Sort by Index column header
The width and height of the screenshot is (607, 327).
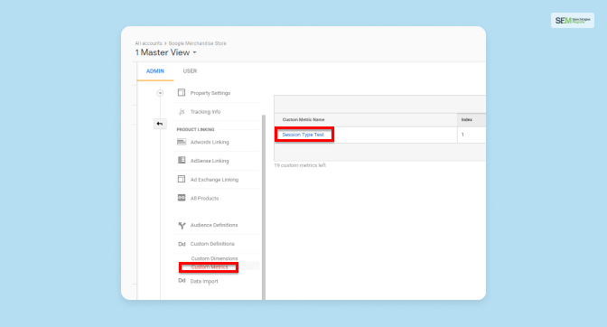pyautogui.click(x=466, y=119)
